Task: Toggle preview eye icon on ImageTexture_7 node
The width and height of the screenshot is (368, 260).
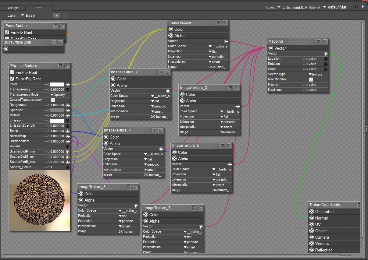Action: 200,208
